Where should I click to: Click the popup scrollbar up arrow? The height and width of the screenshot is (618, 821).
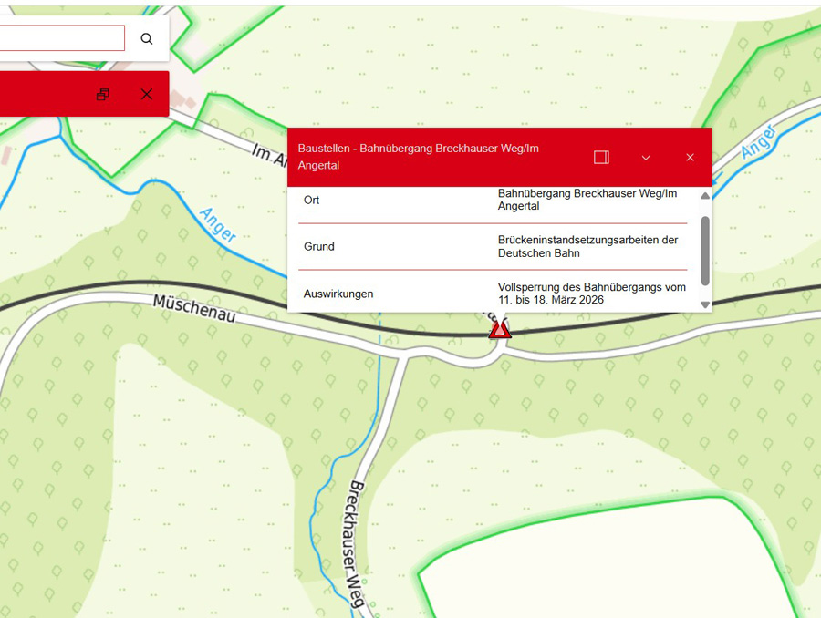(704, 194)
